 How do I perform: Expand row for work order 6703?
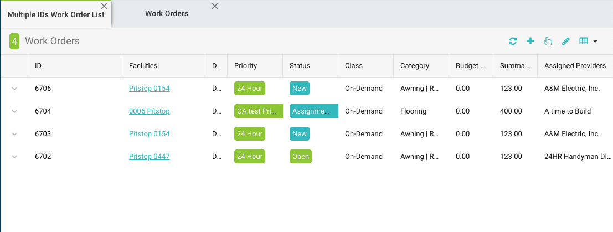(x=14, y=134)
